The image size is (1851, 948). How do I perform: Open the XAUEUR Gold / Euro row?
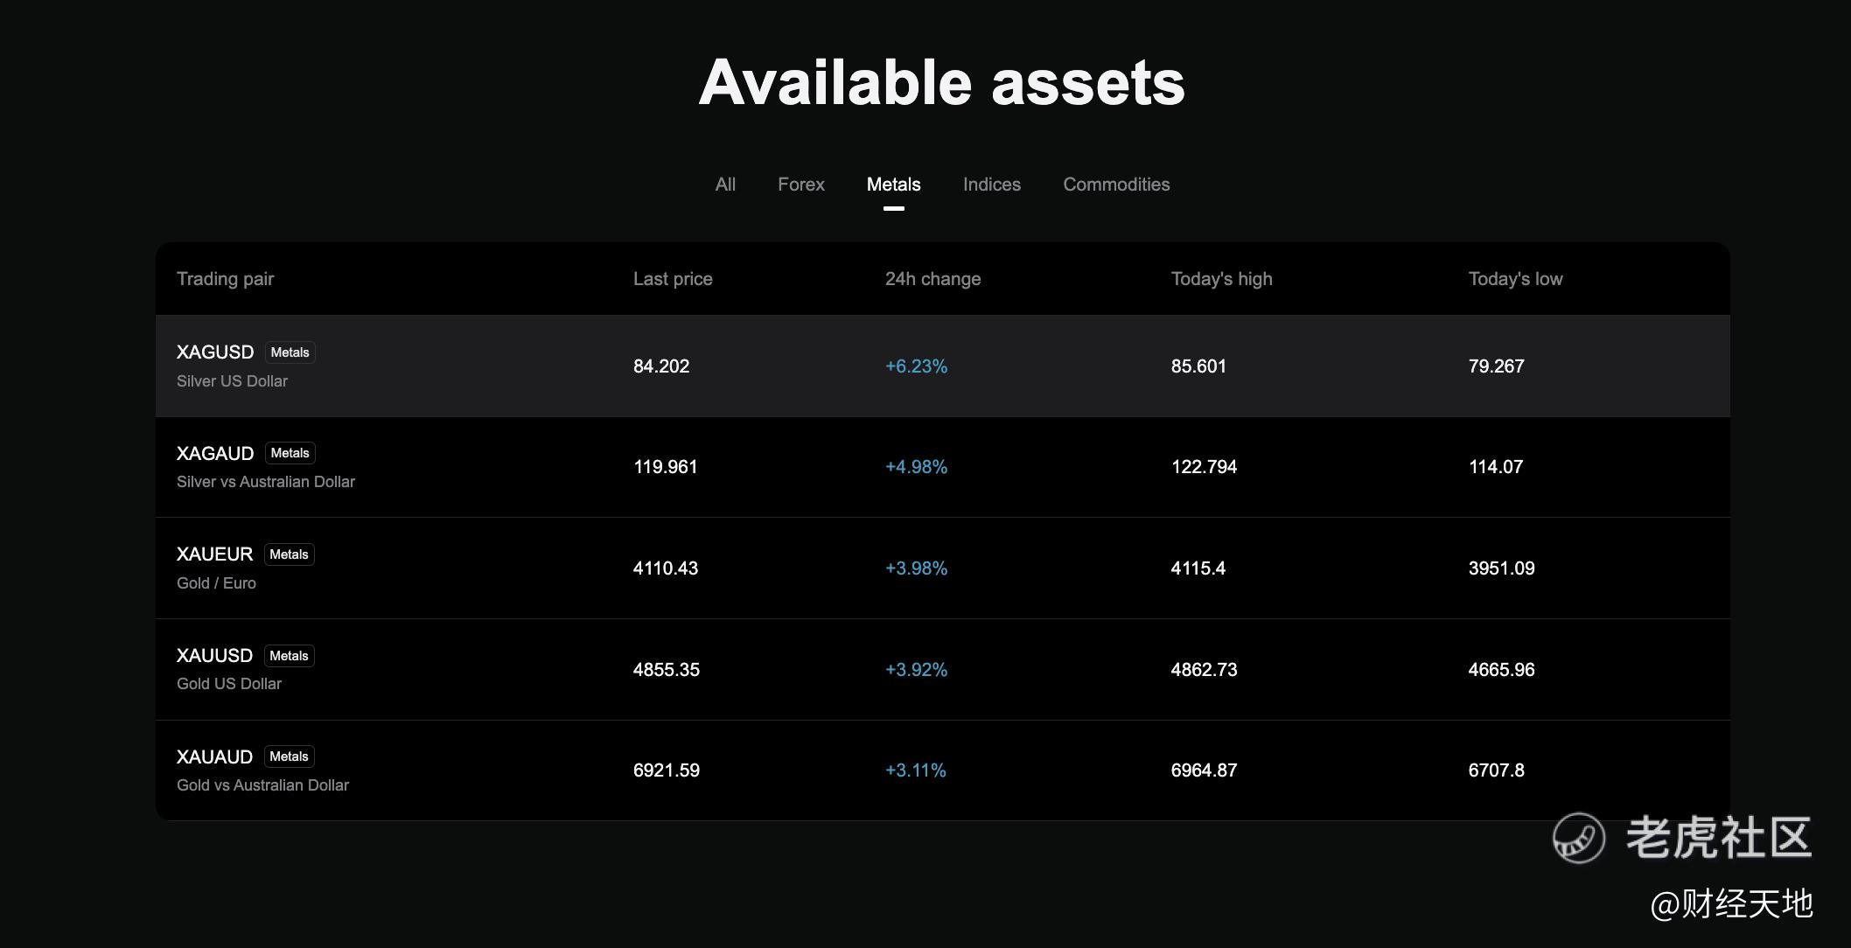coord(215,554)
